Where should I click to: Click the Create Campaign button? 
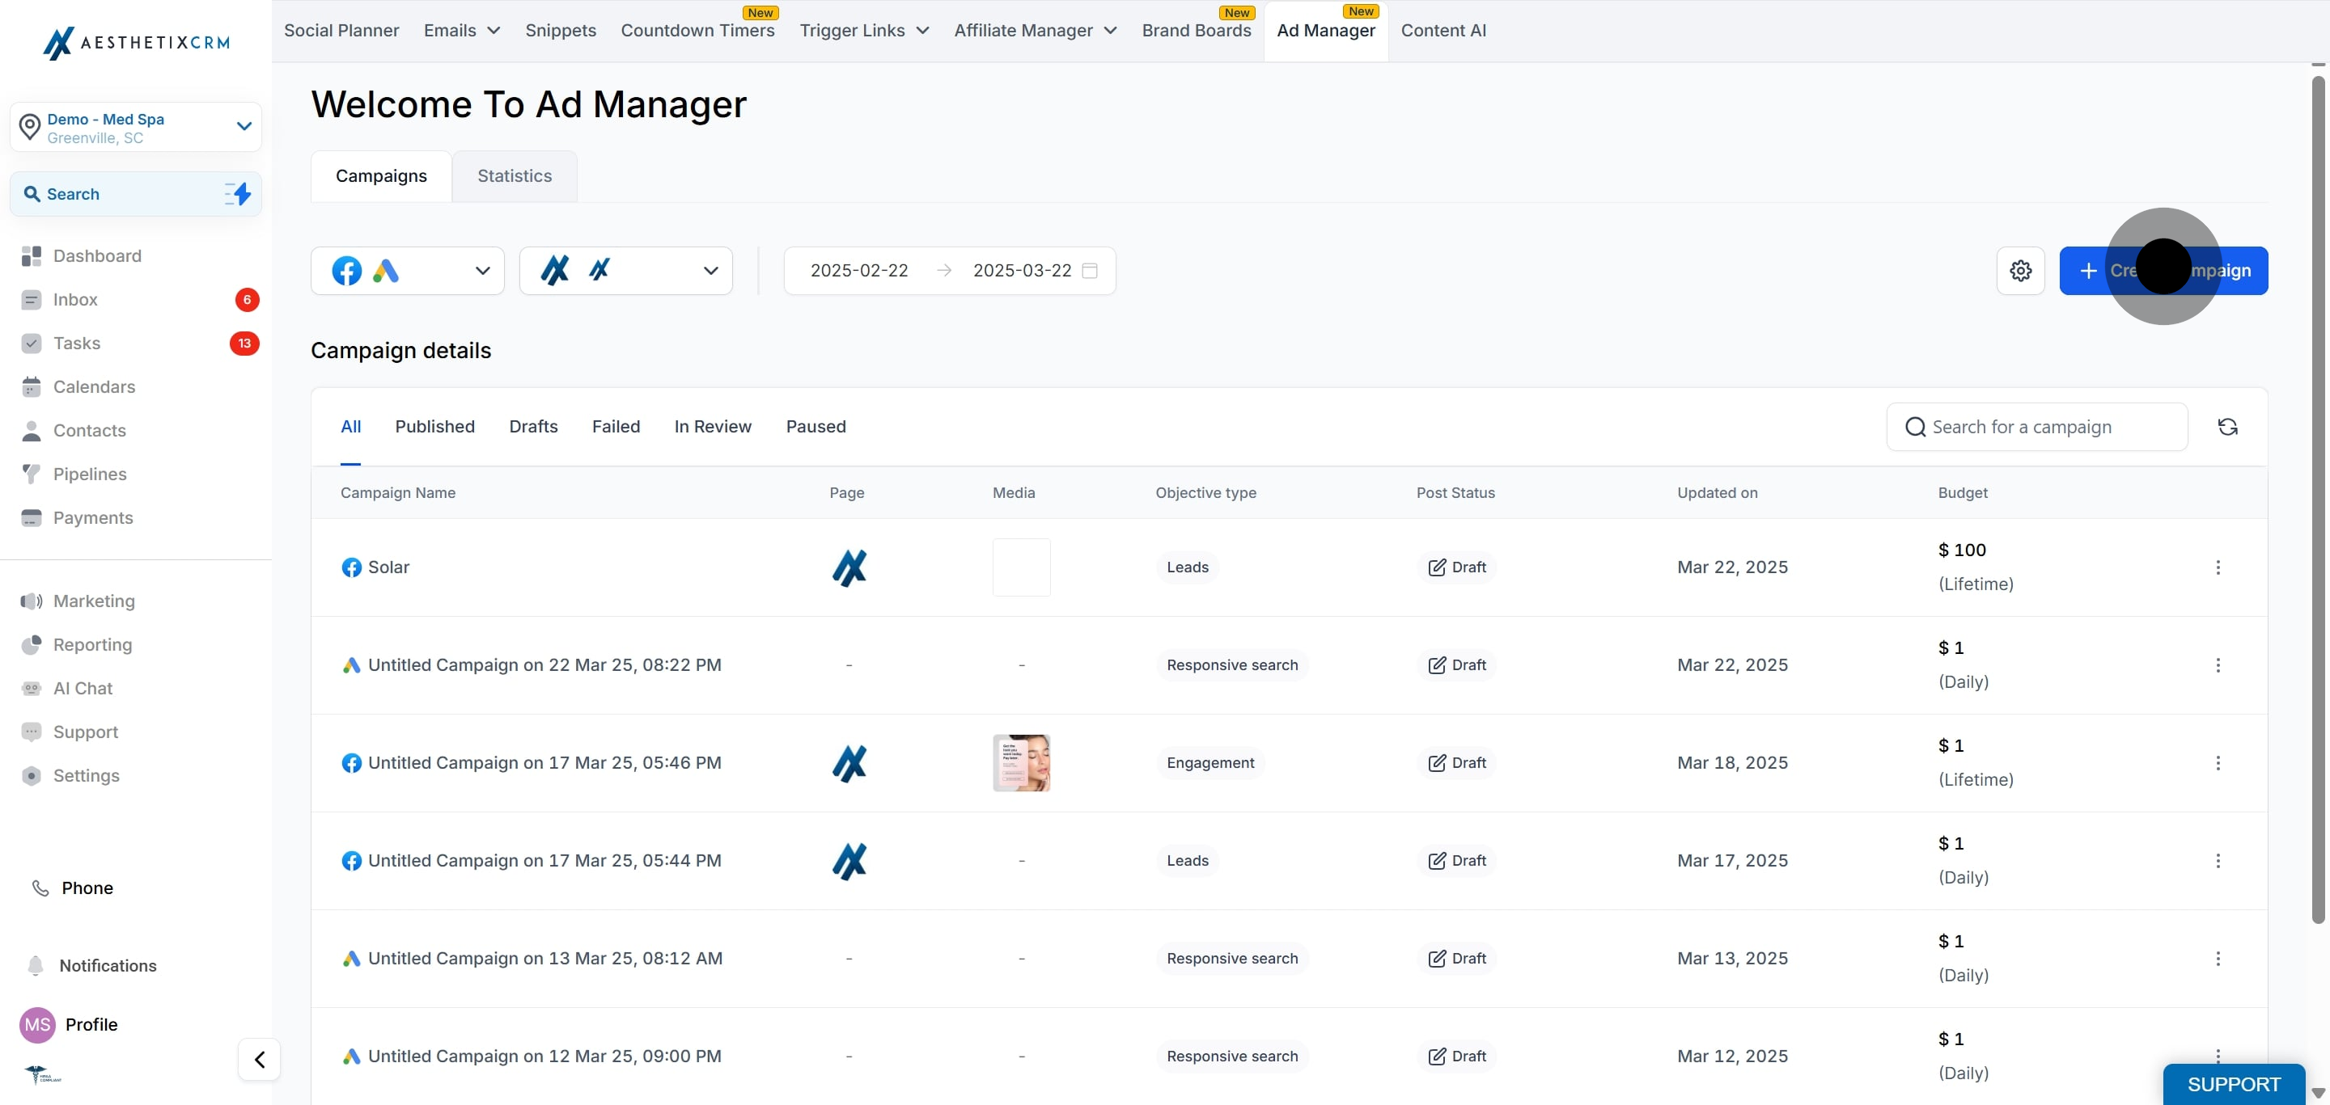[x=2163, y=270]
